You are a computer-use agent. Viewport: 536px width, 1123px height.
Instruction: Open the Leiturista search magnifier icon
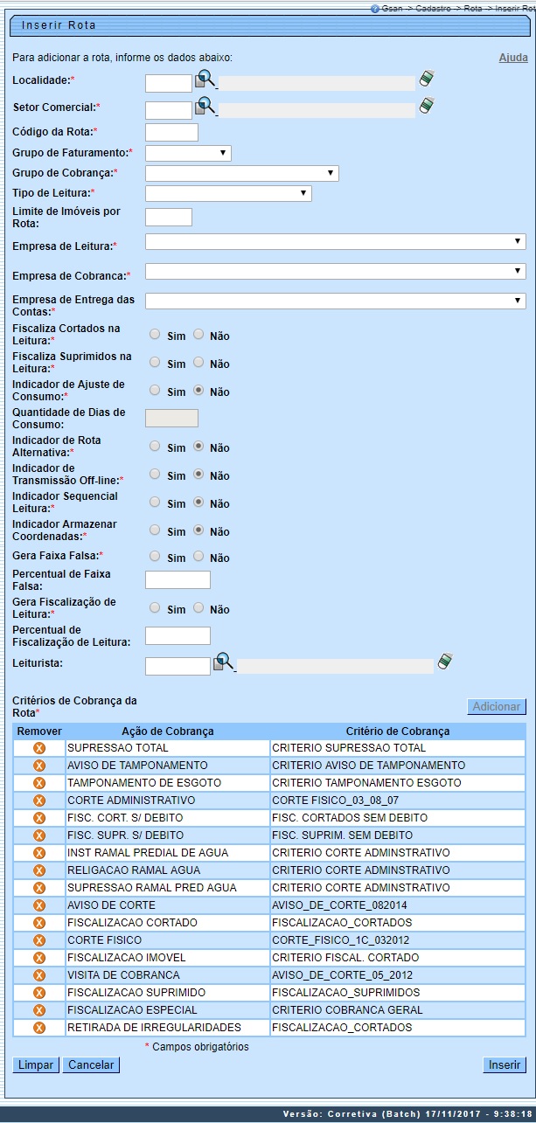coord(223,663)
